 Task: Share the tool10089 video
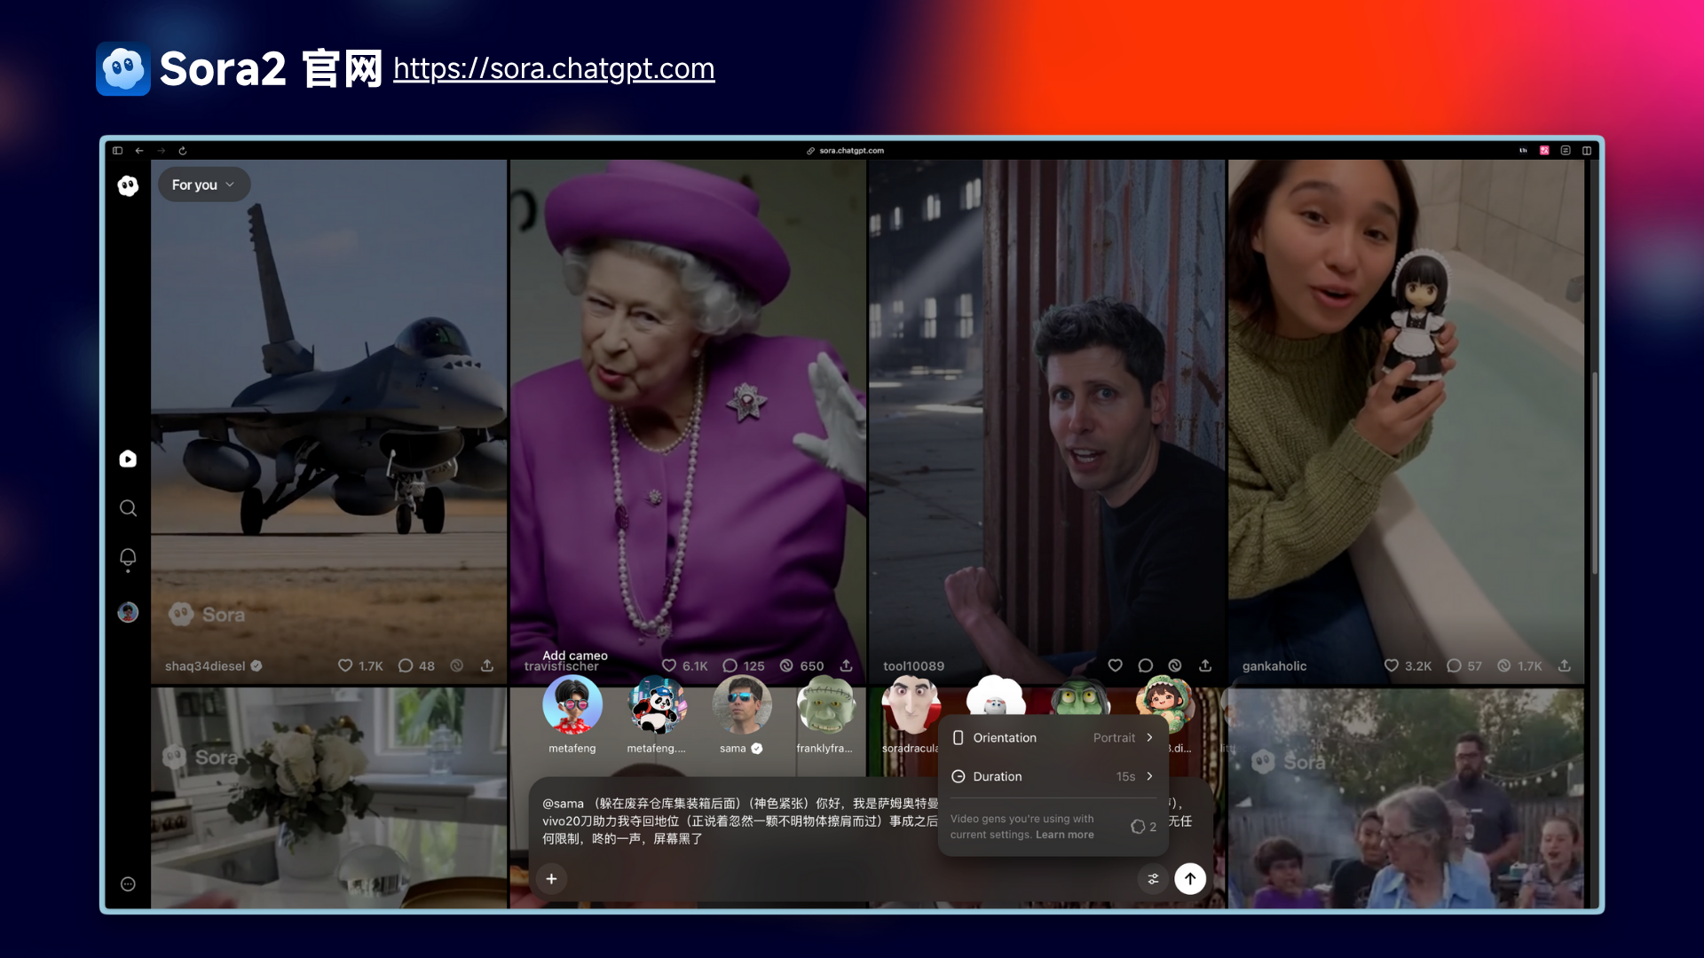click(1205, 665)
